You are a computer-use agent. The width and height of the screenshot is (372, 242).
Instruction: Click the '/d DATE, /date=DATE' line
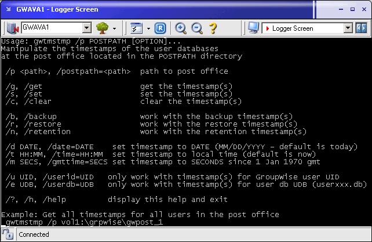pyautogui.click(x=182, y=147)
